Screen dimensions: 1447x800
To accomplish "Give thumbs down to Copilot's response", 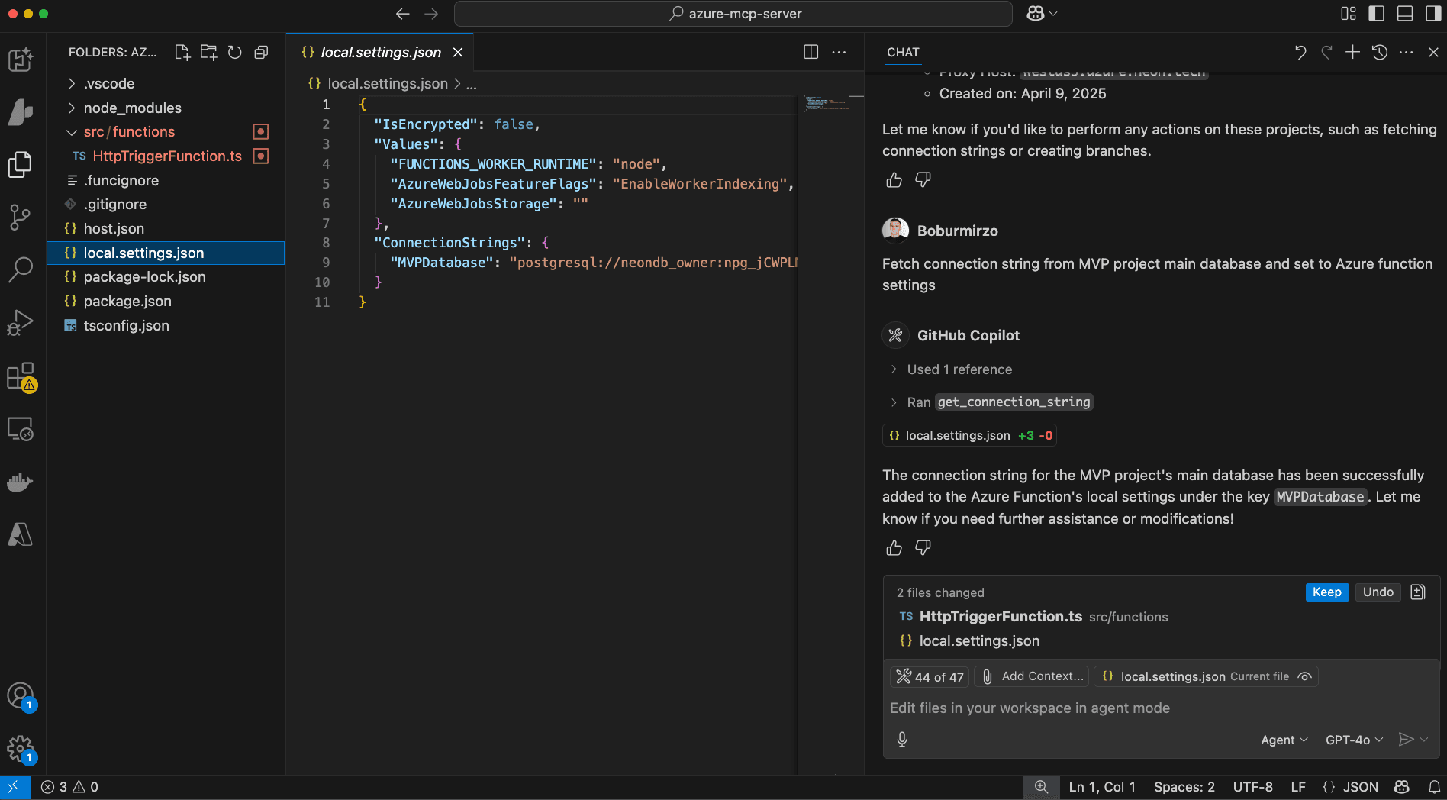I will coord(923,547).
